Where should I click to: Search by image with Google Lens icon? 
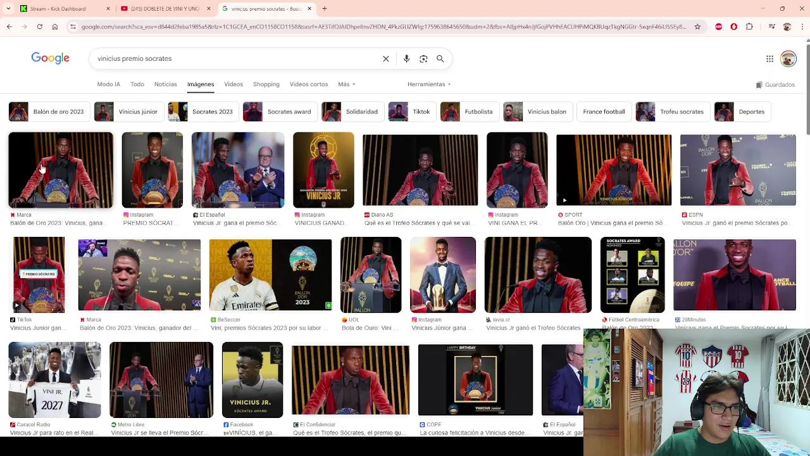pos(423,58)
